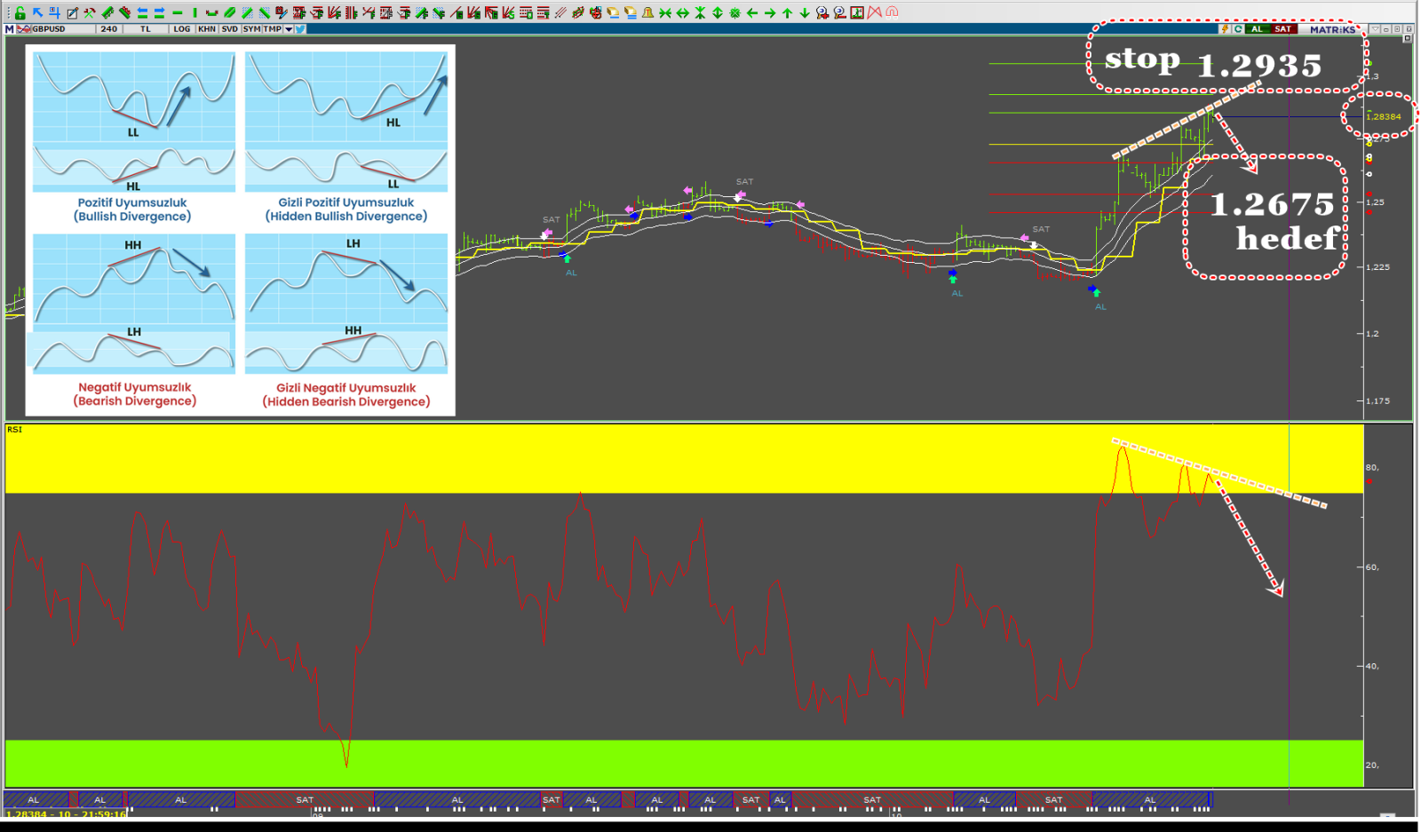Image resolution: width=1421 pixels, height=832 pixels.
Task: Toggle the SVD button in header
Action: click(x=229, y=29)
